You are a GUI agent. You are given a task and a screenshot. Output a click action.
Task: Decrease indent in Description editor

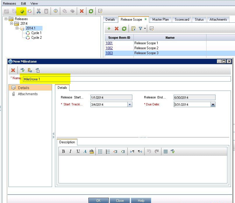pos(123,151)
